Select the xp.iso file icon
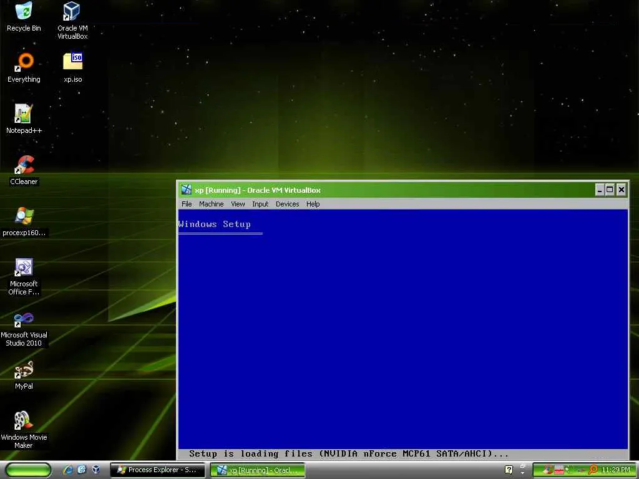 click(x=72, y=67)
